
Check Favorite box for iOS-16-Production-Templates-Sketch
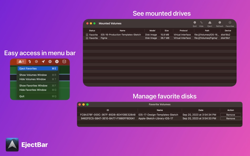(87, 35)
